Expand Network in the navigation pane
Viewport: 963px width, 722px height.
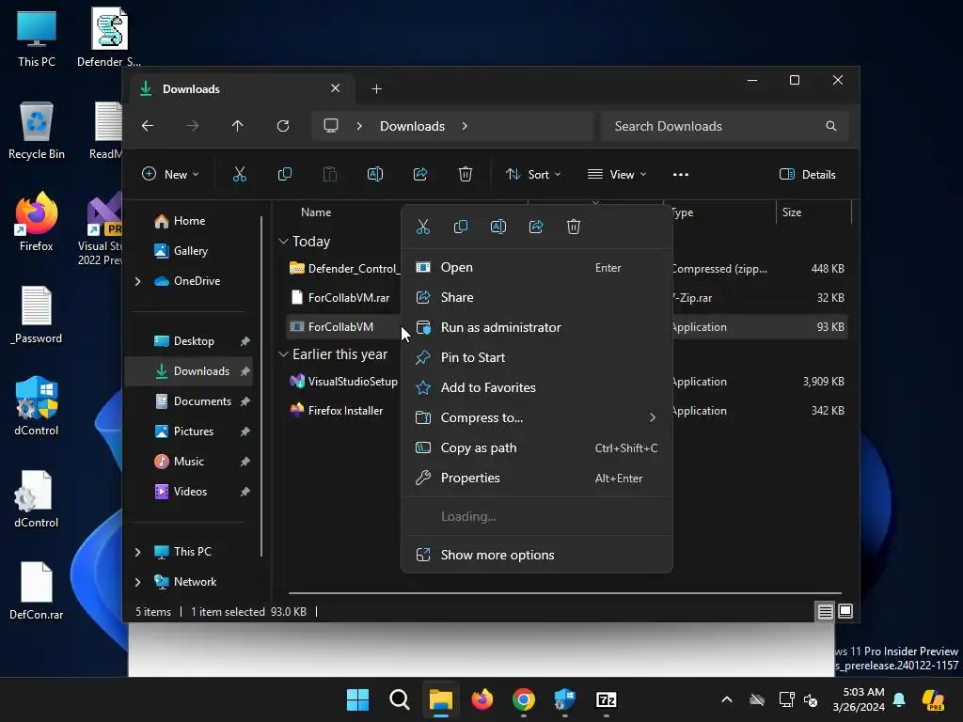click(x=137, y=582)
